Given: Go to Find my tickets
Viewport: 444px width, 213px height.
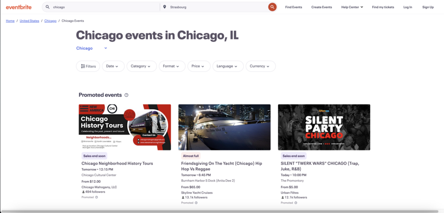Looking at the screenshot, I should [x=383, y=7].
